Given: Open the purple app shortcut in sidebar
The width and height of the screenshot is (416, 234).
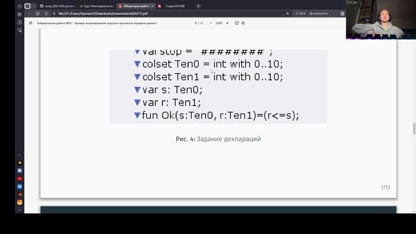Looking at the screenshot, I should click(19, 170).
